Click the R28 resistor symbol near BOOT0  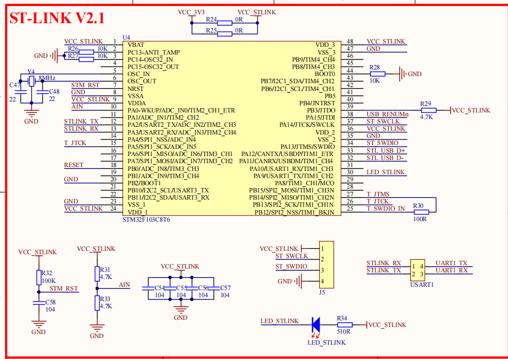[378, 74]
